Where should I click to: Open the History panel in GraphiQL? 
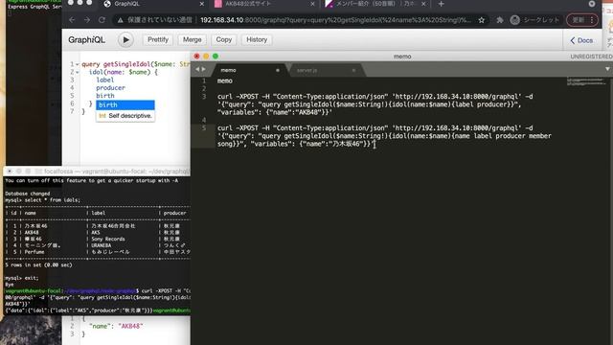257,40
